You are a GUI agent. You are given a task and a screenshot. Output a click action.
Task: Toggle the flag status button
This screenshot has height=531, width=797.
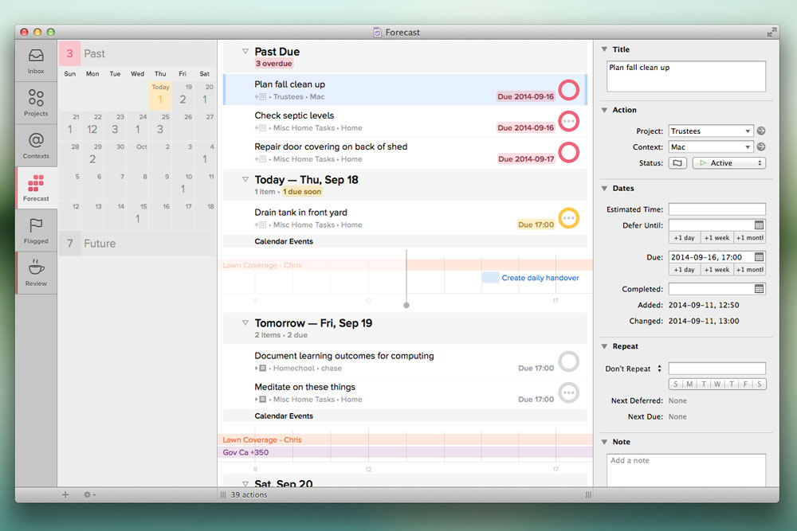(677, 163)
